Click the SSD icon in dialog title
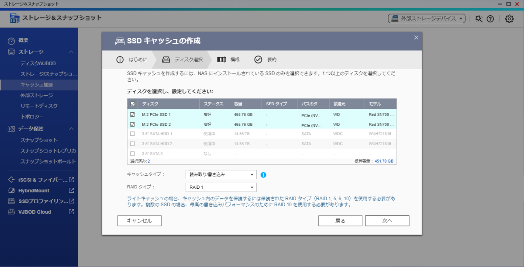This screenshot has height=267, width=524. [x=120, y=41]
